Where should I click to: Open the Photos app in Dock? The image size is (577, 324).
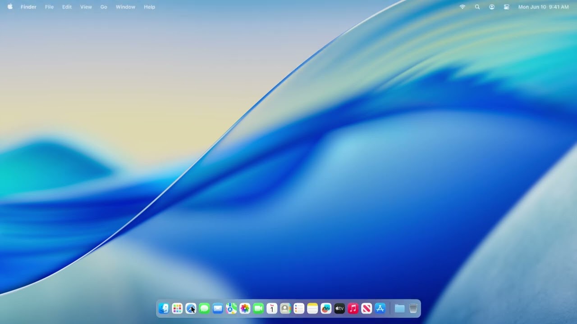245,308
